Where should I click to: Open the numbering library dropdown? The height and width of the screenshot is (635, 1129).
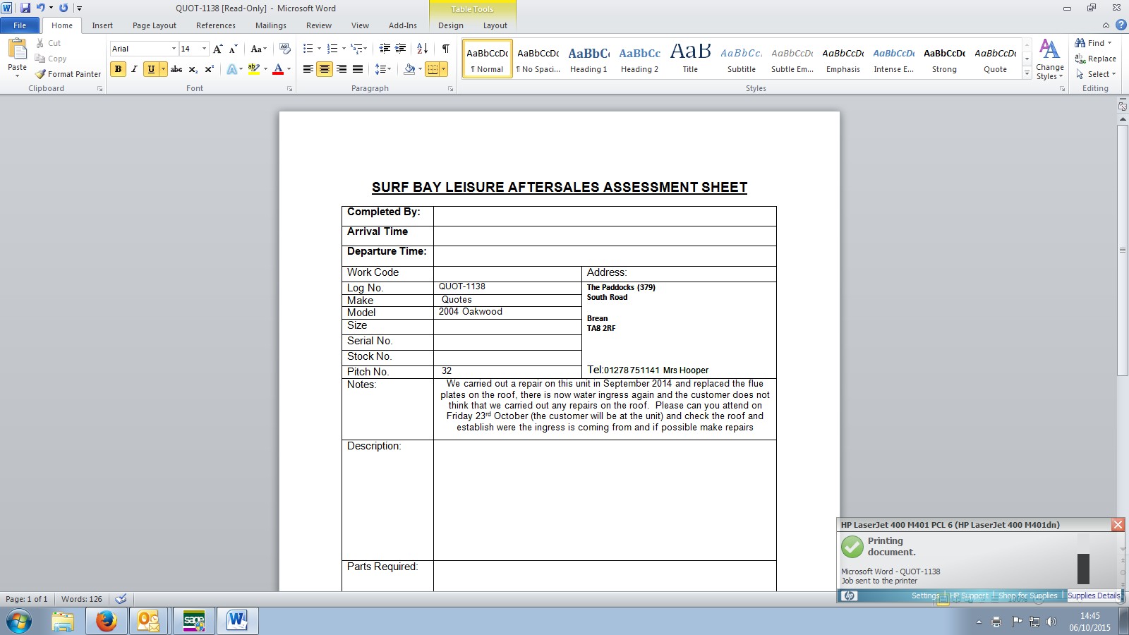(x=344, y=49)
